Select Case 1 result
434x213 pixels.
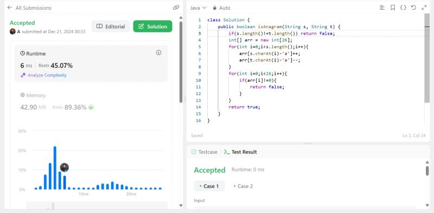209,186
